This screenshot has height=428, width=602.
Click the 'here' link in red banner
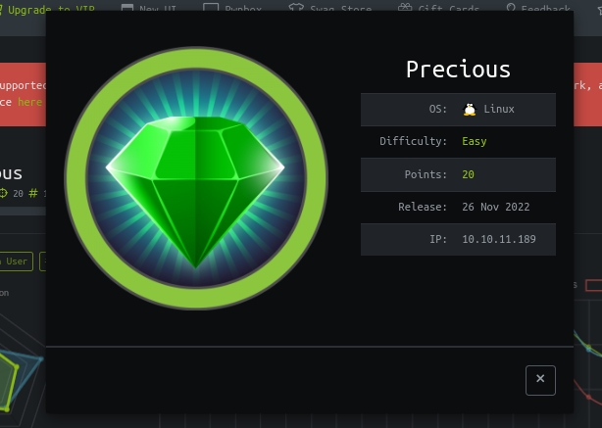point(29,102)
